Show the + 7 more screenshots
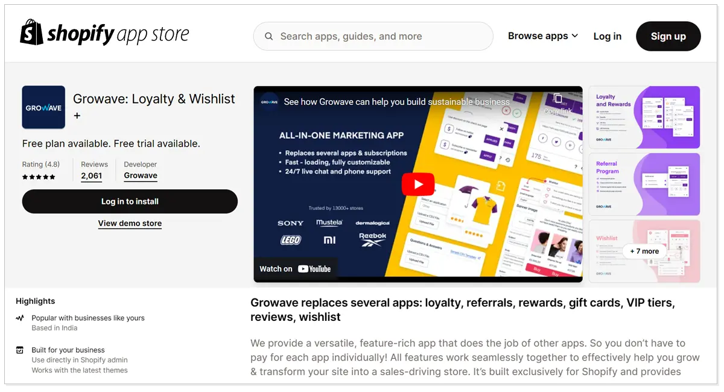 (644, 251)
